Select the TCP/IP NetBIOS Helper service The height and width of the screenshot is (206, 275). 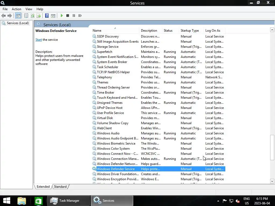pos(113,72)
